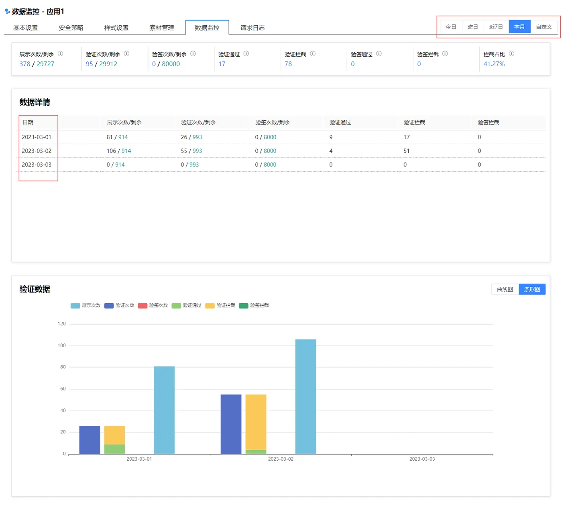Switch chart to 条形图 view
Screen dimensions: 562x508
(x=532, y=289)
